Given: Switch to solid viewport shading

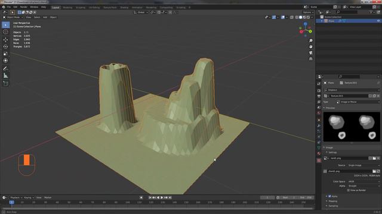Looking at the screenshot, I should coord(300,17).
